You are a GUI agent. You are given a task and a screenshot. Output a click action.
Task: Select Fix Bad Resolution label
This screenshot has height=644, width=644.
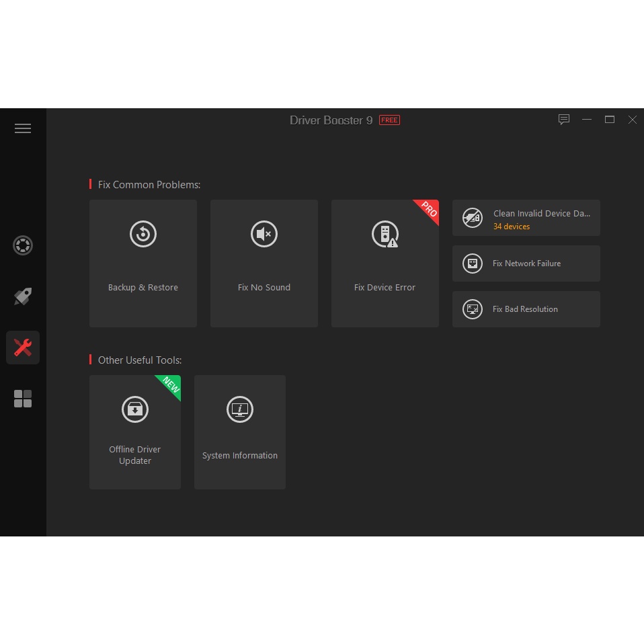click(x=525, y=309)
